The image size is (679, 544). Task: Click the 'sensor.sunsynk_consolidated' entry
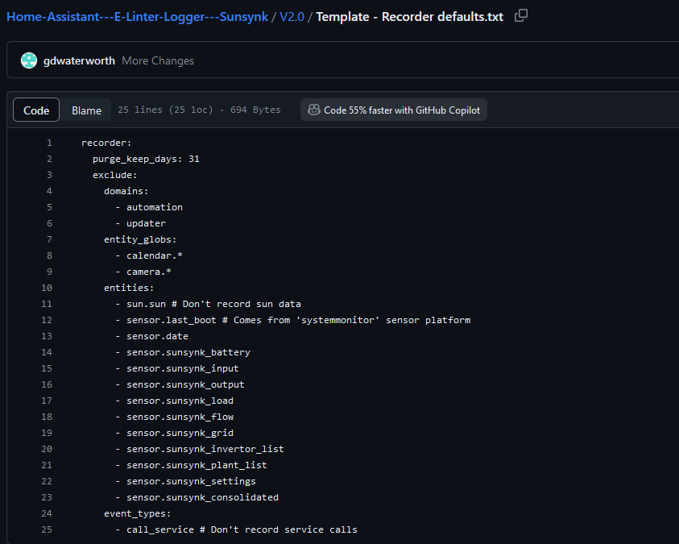[x=197, y=497]
